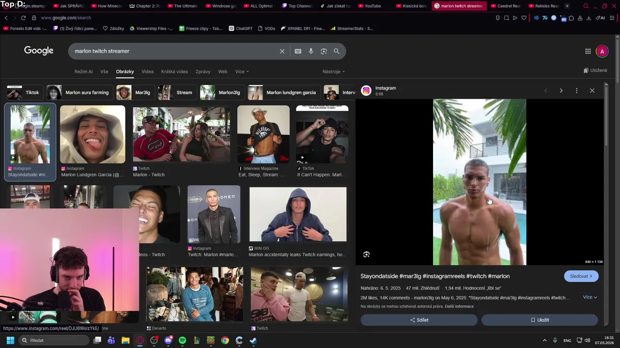
Task: Click the Sdílet share button
Action: click(419, 320)
